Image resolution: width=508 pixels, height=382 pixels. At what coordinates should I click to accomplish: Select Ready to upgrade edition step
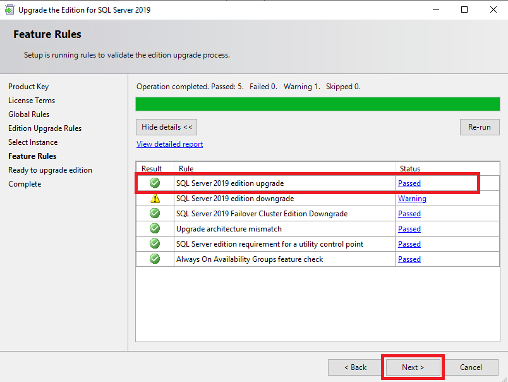click(50, 170)
